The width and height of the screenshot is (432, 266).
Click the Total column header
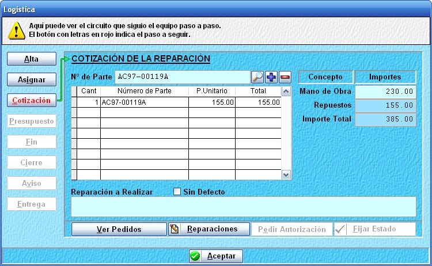click(258, 91)
